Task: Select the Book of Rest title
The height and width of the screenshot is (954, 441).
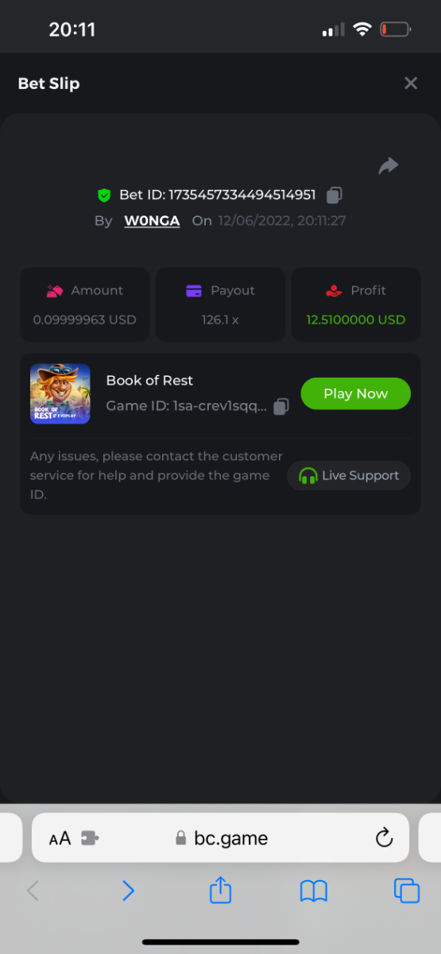Action: pyautogui.click(x=149, y=380)
